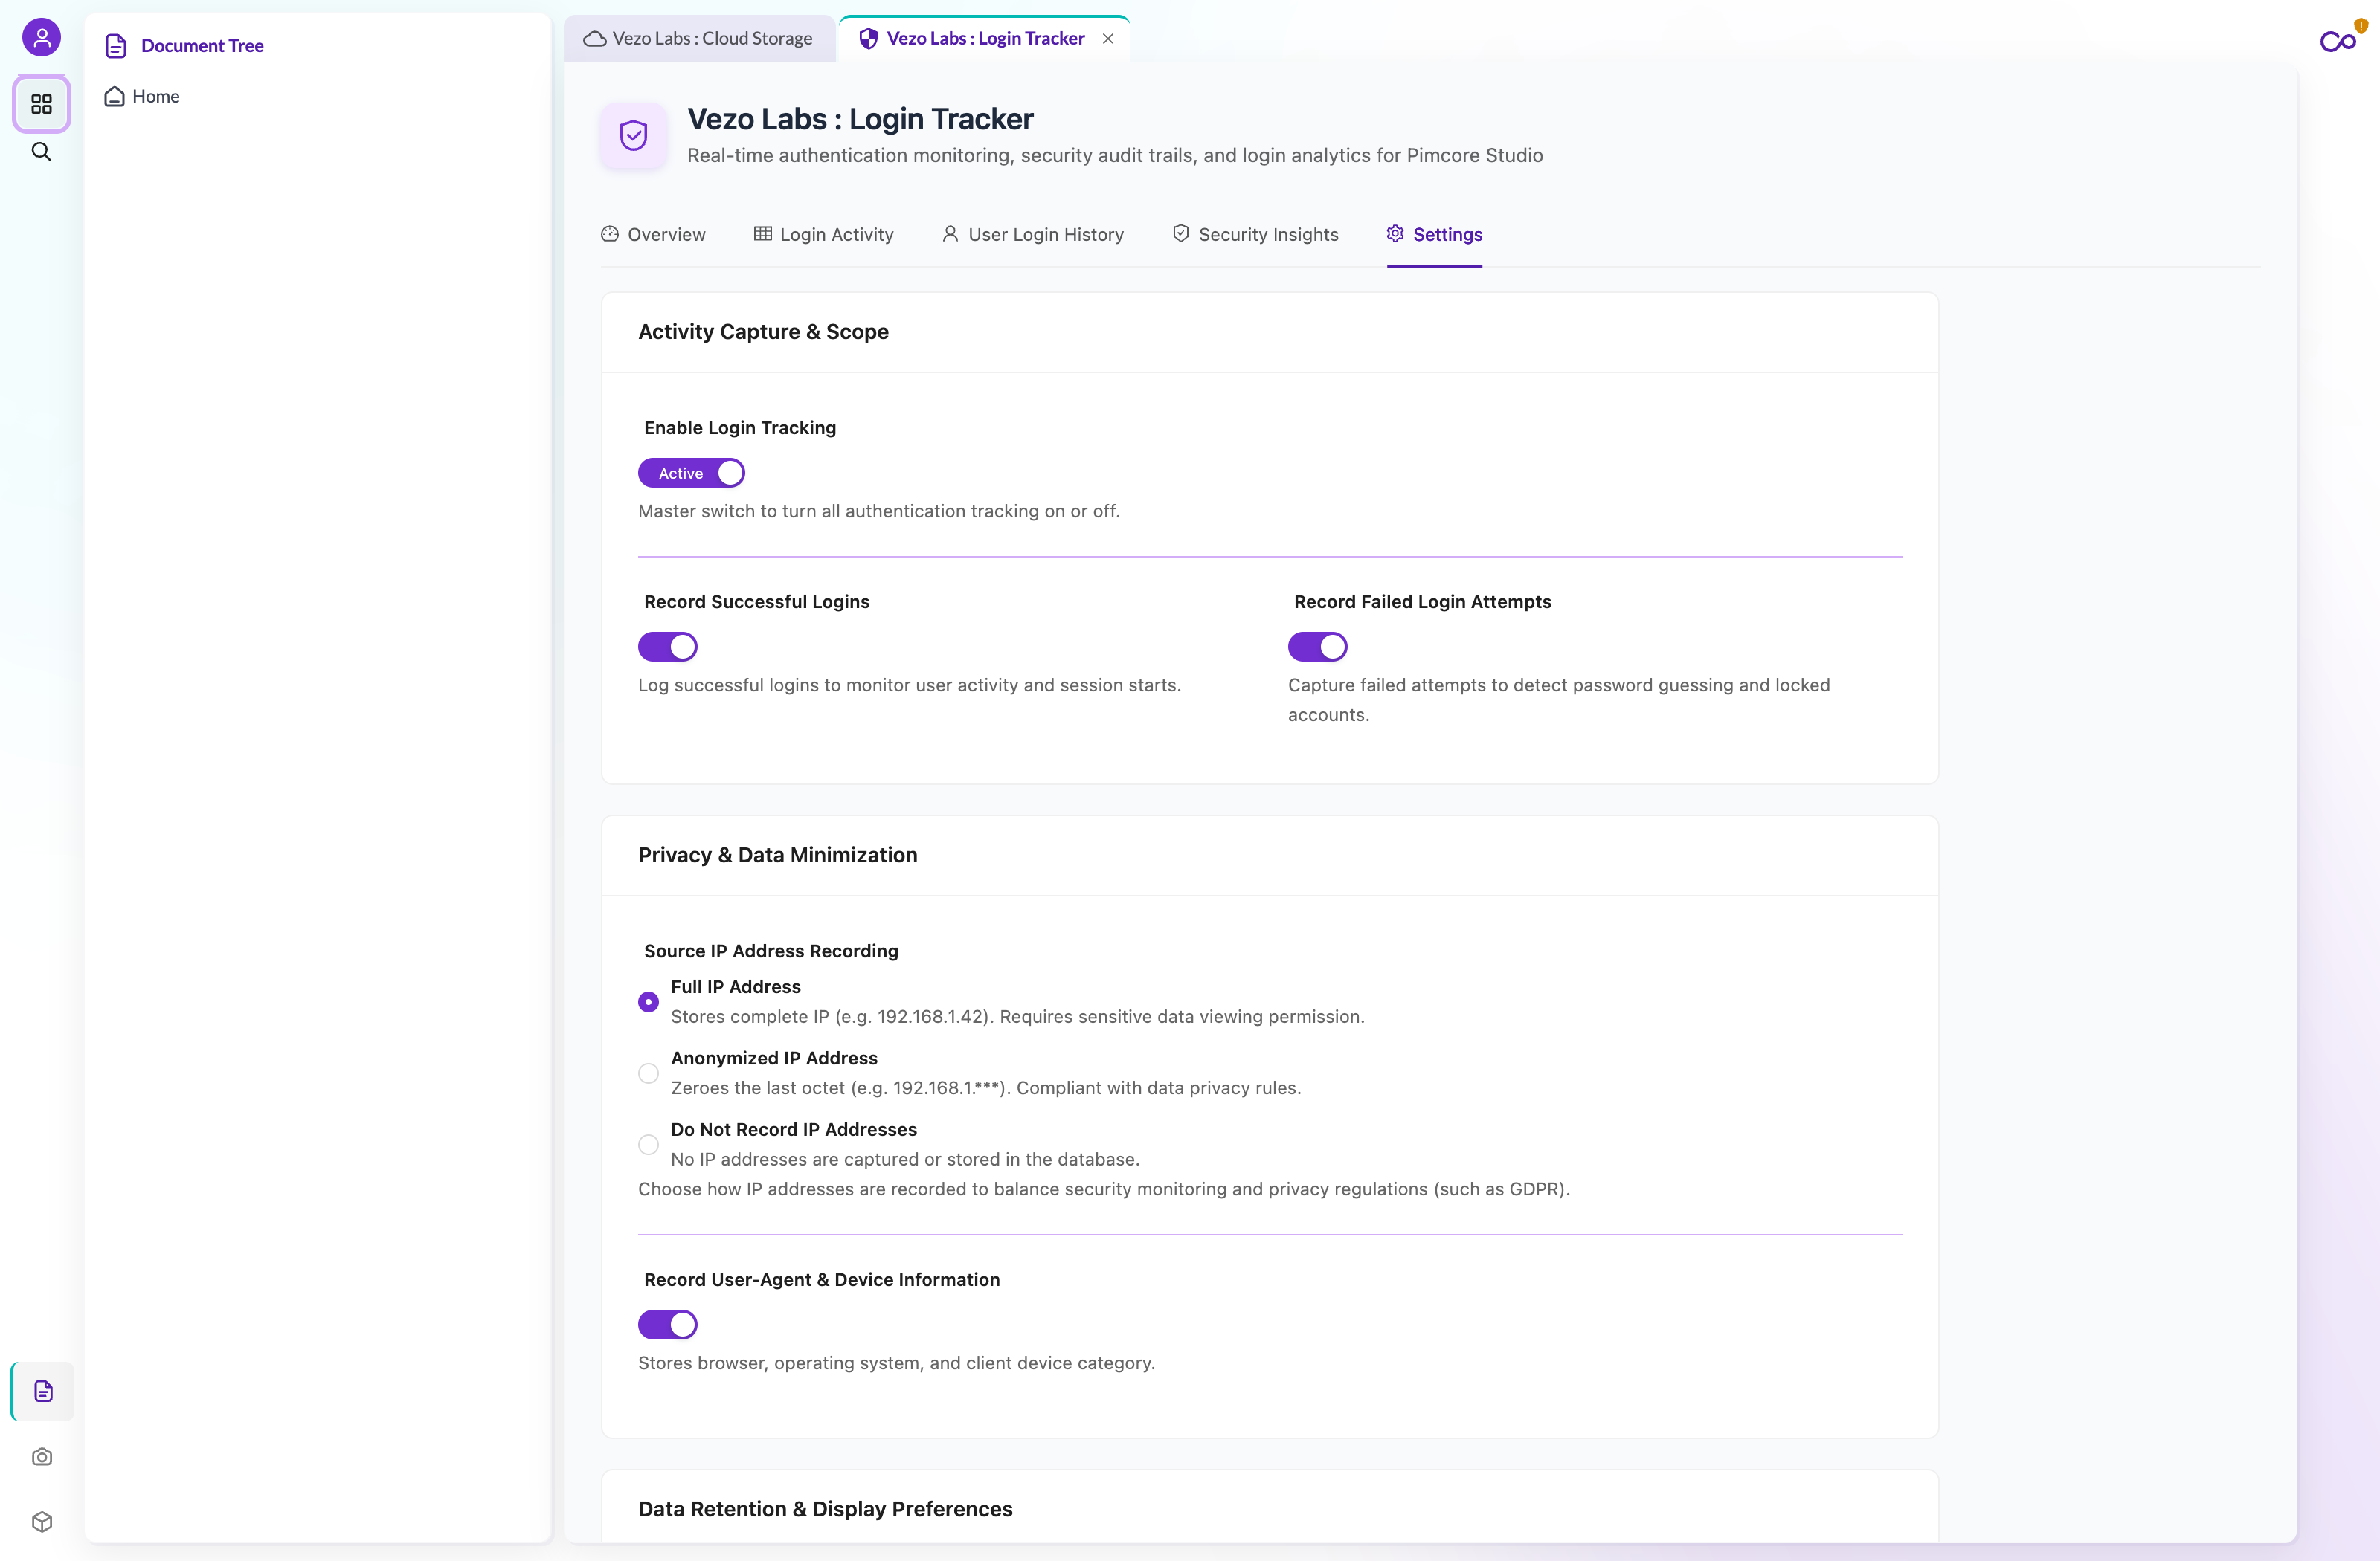Select the Settings tab
The image size is (2380, 1561).
(x=1434, y=235)
